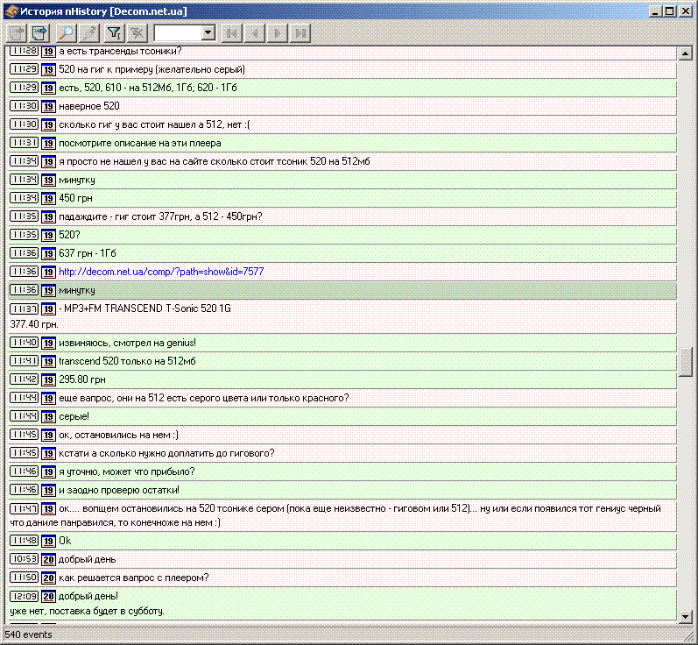Open the decom.net.ua product link
Viewport: 698px width, 645px height.
(x=161, y=272)
